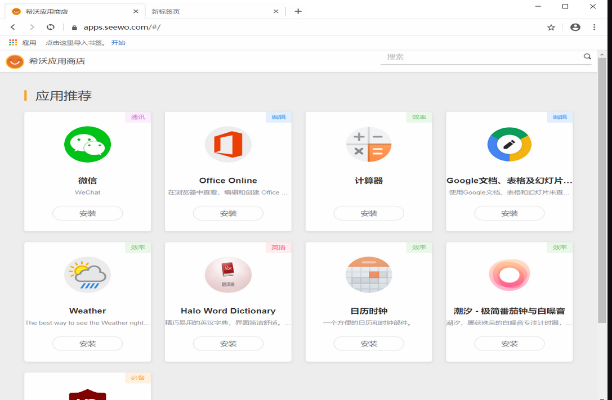The image size is (612, 400).
Task: Click the 应用推荐 section heading
Action: coord(63,96)
